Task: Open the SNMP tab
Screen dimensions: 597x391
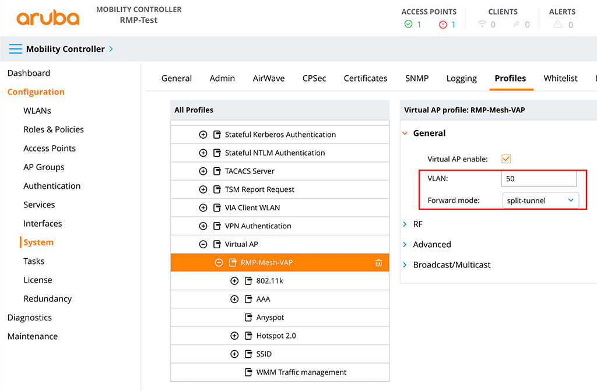Action: (x=416, y=78)
